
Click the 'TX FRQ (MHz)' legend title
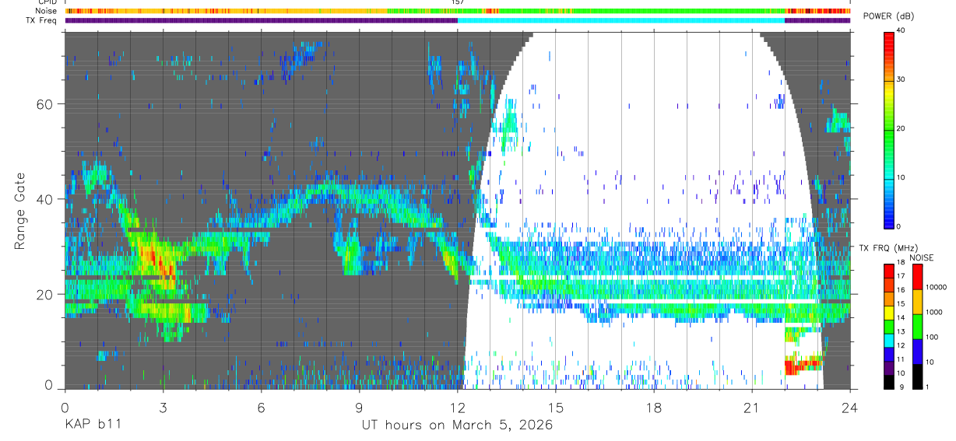888,248
